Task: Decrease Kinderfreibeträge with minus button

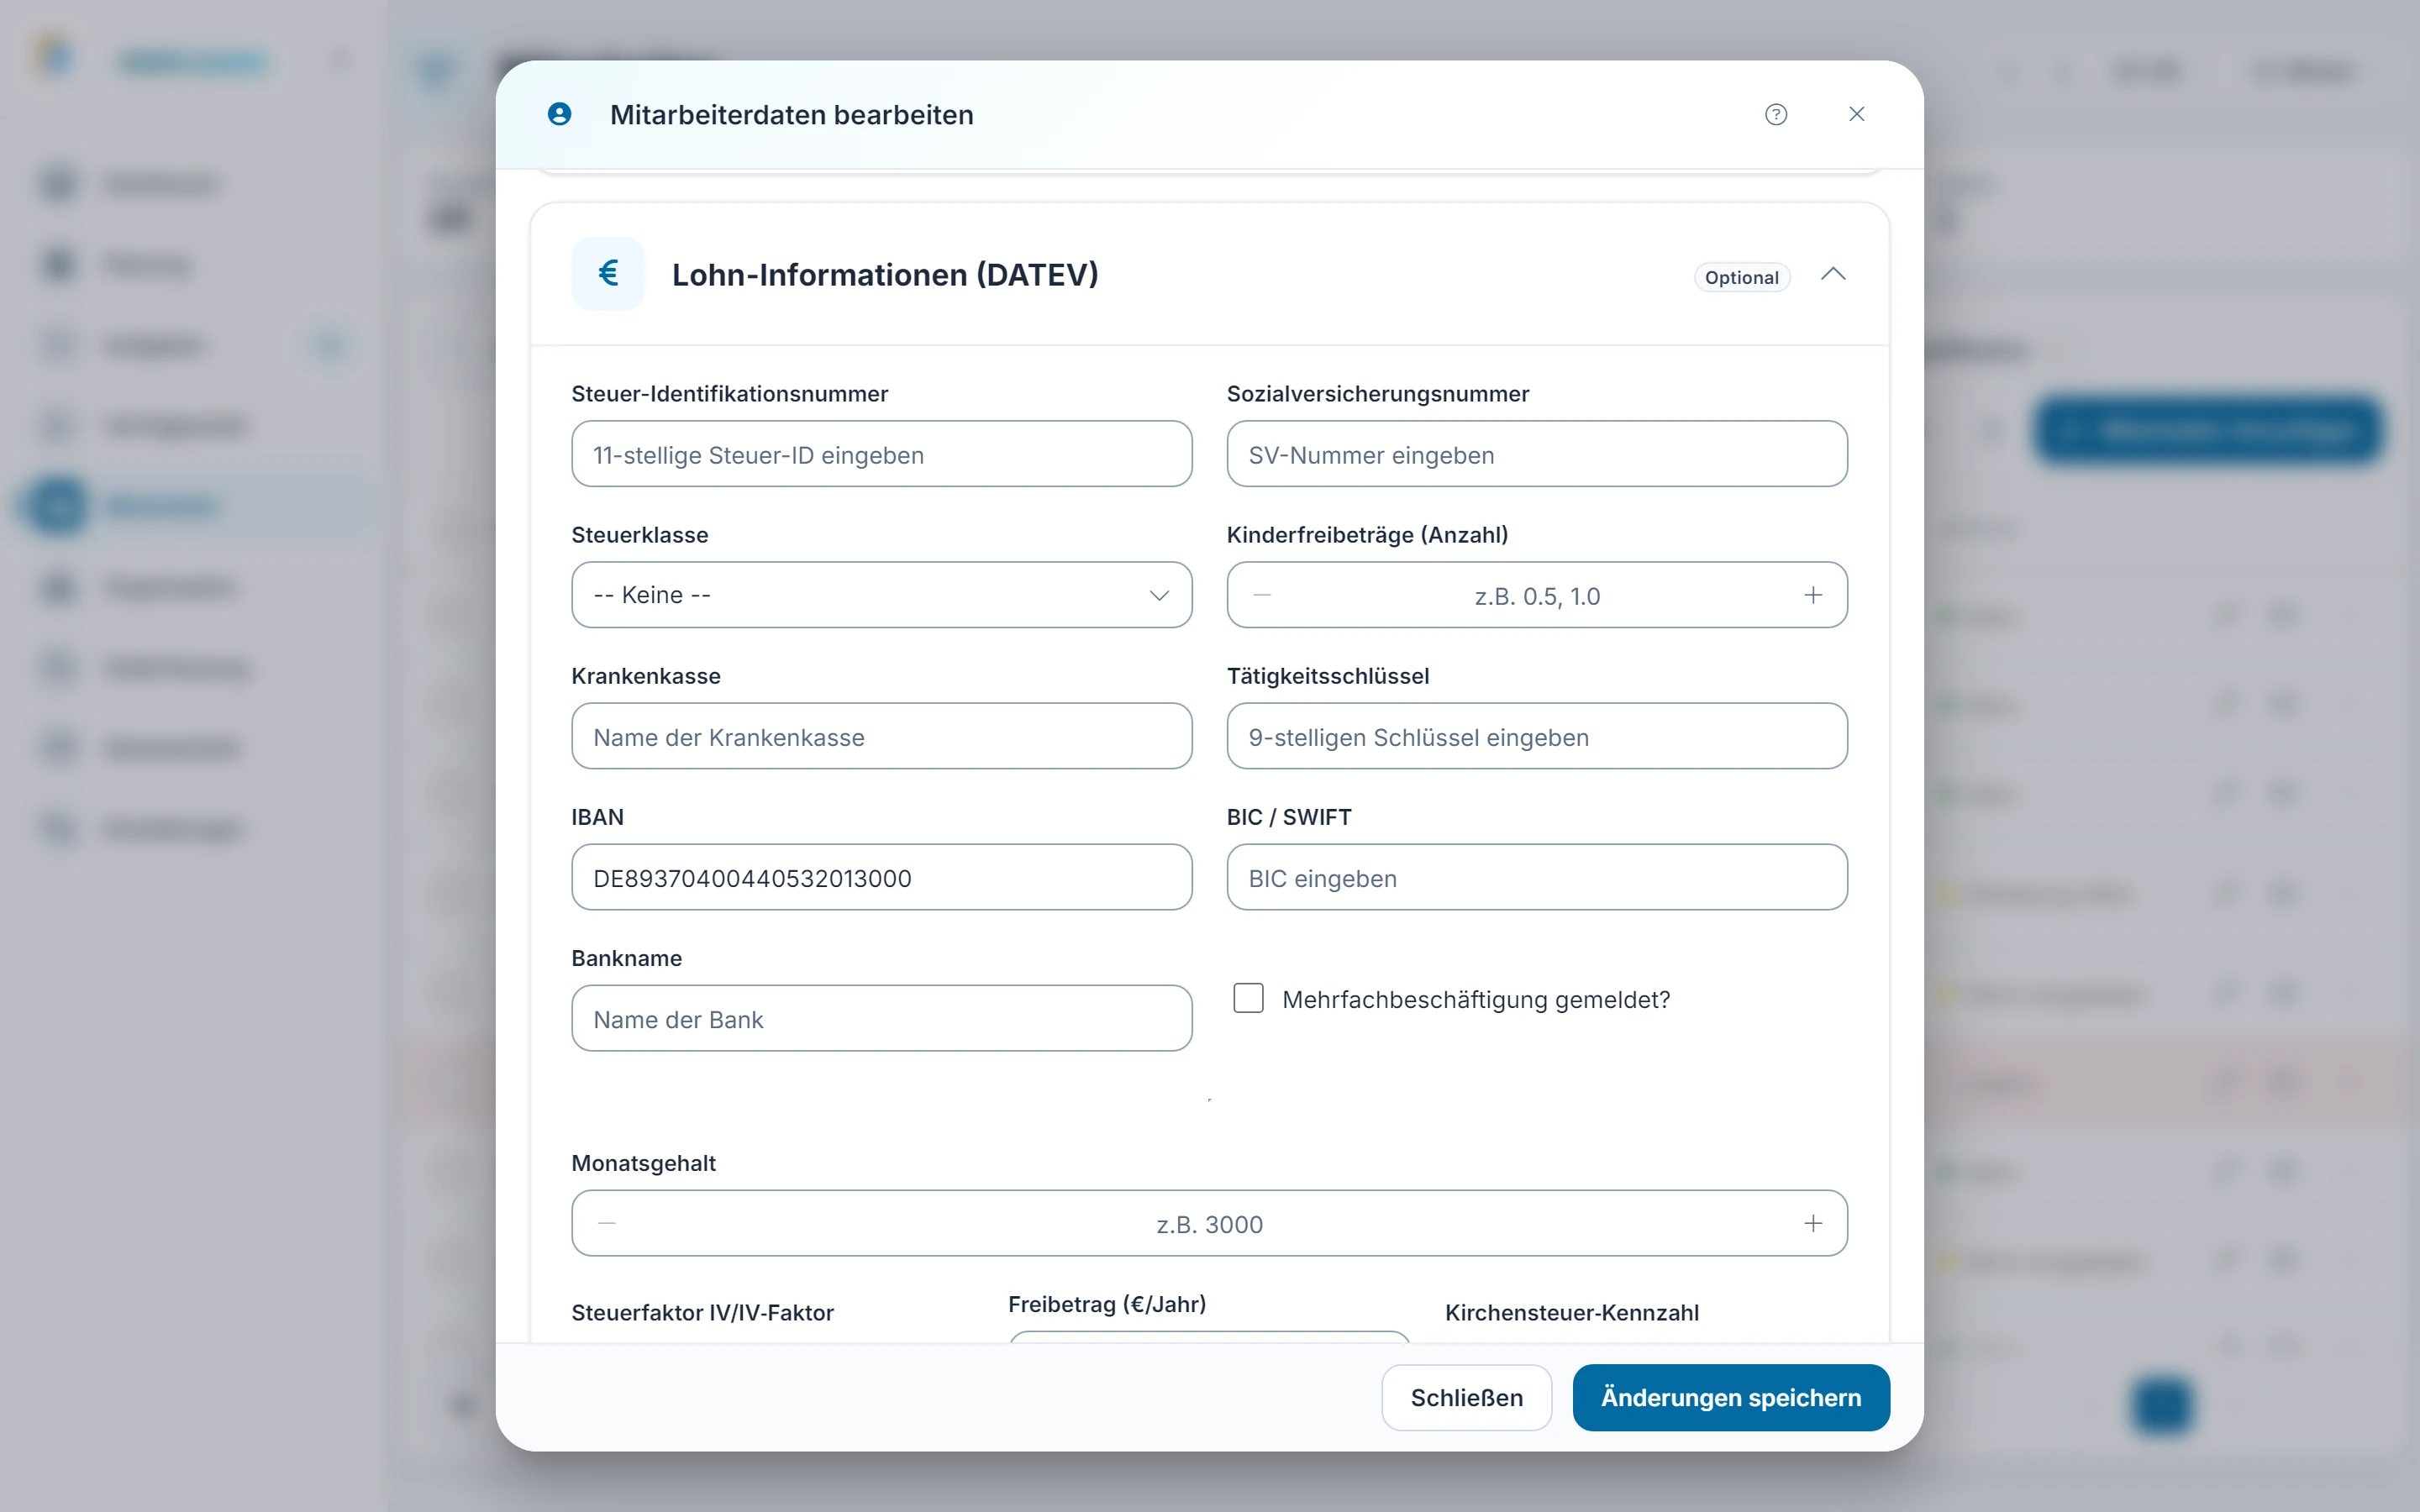Action: [1262, 595]
